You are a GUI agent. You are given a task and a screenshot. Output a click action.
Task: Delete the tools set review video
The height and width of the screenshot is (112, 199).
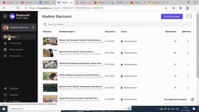click(x=188, y=76)
